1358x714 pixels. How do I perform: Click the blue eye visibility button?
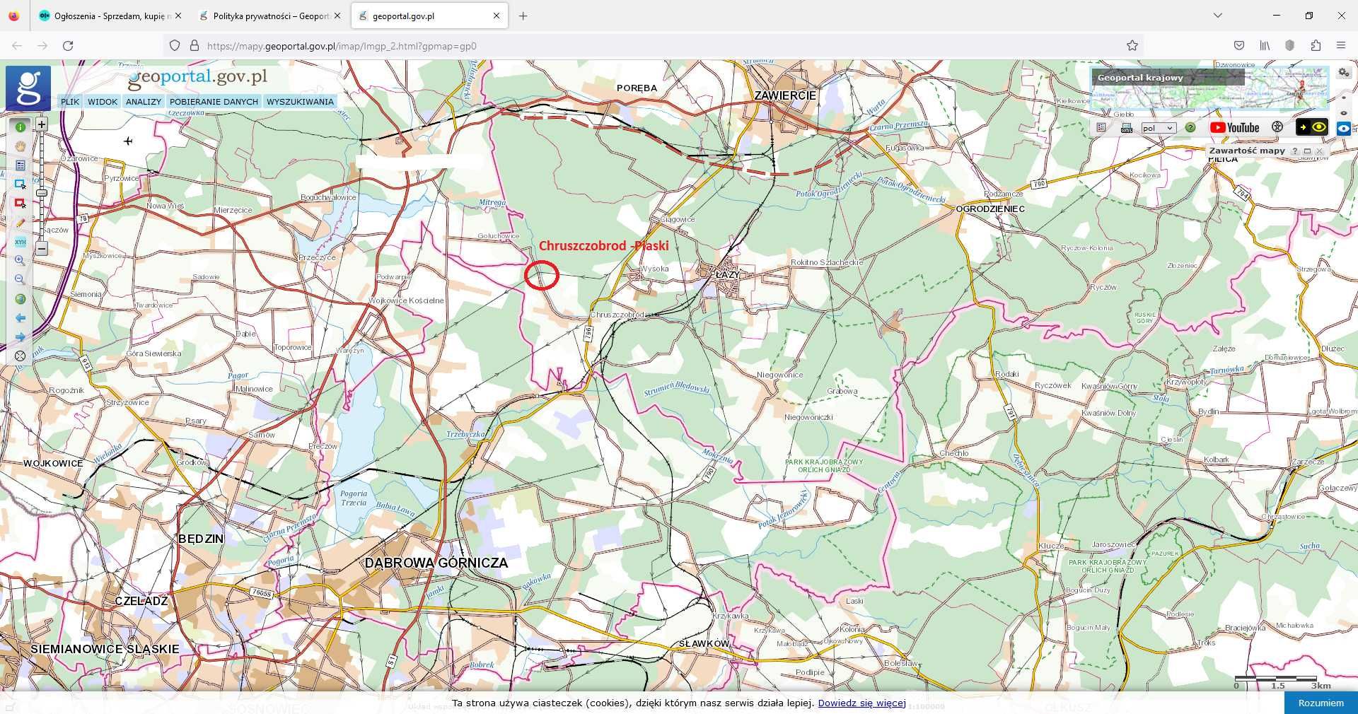1344,128
